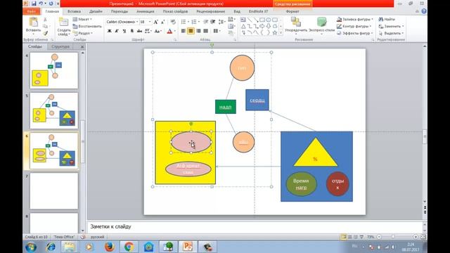Viewport: 450px width, 253px height.
Task: Click the Paste (Вставить) clipboard icon
Action: 34,22
